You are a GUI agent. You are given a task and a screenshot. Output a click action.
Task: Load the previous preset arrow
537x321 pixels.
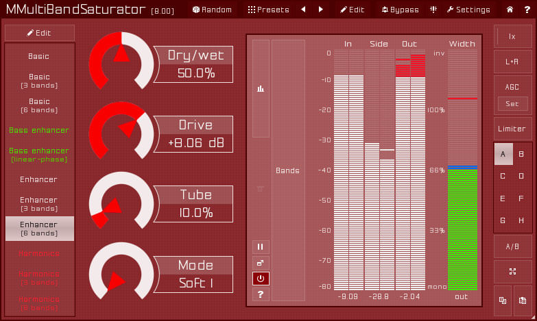click(303, 10)
